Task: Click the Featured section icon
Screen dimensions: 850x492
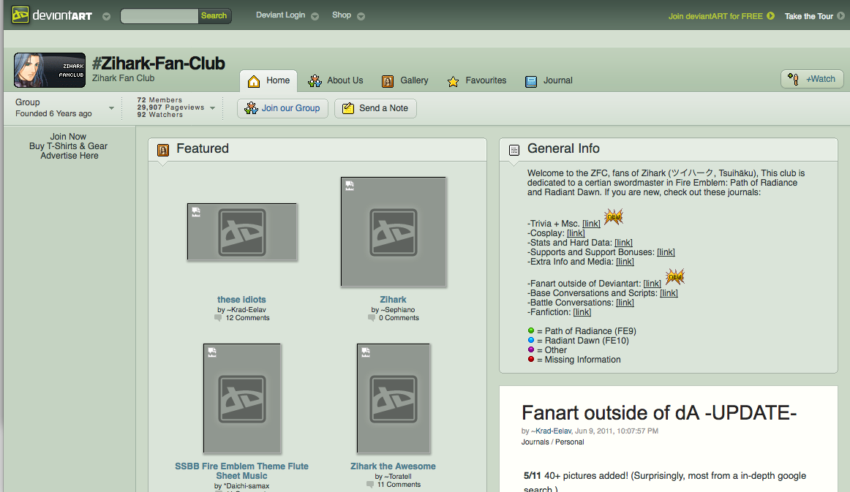Action: 163,150
